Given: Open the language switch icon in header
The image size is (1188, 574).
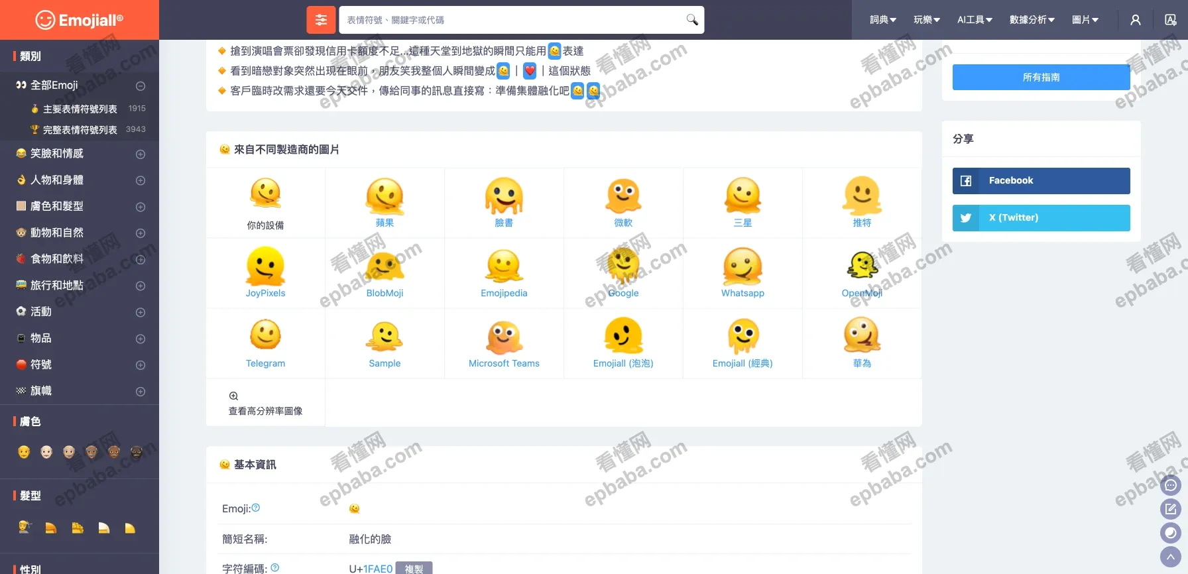Looking at the screenshot, I should [1171, 20].
